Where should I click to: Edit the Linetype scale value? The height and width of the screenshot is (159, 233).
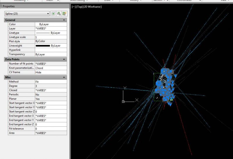[51, 37]
